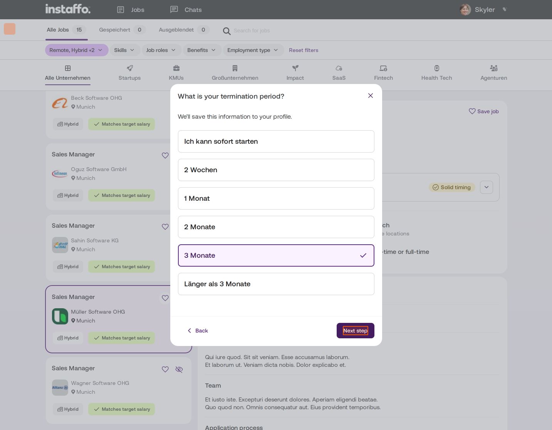Hide the Wagner Software job

[x=179, y=369]
